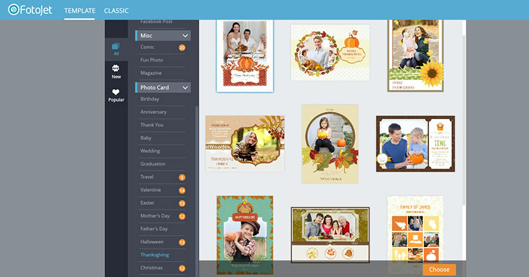Collapse the Misc category chevron
The width and height of the screenshot is (529, 277).
(185, 36)
